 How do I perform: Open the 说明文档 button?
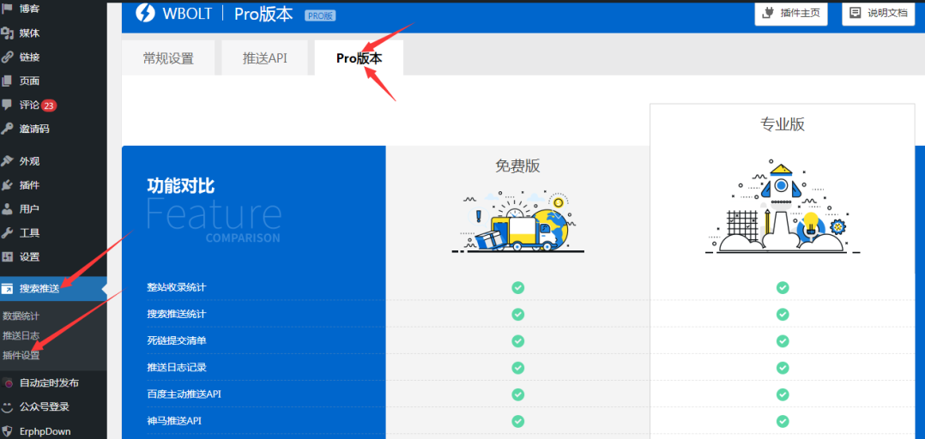pos(879,13)
